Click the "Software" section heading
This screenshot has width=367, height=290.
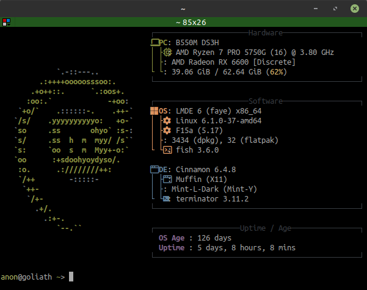266,101
